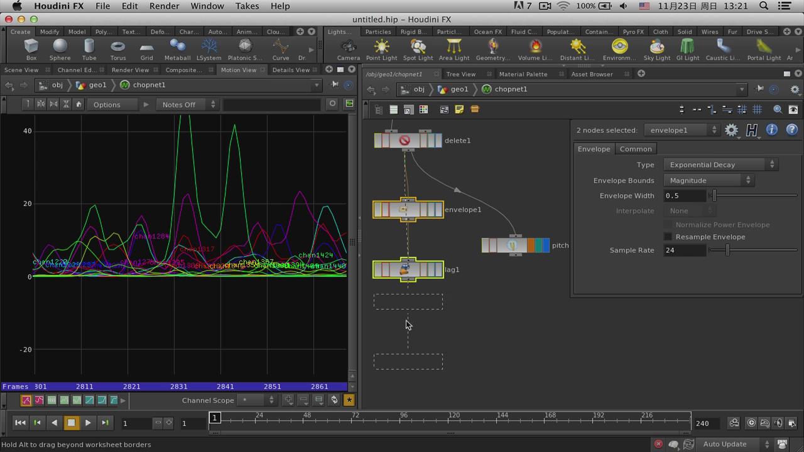The image size is (804, 452).
Task: Create a Portal Light
Action: click(x=764, y=50)
